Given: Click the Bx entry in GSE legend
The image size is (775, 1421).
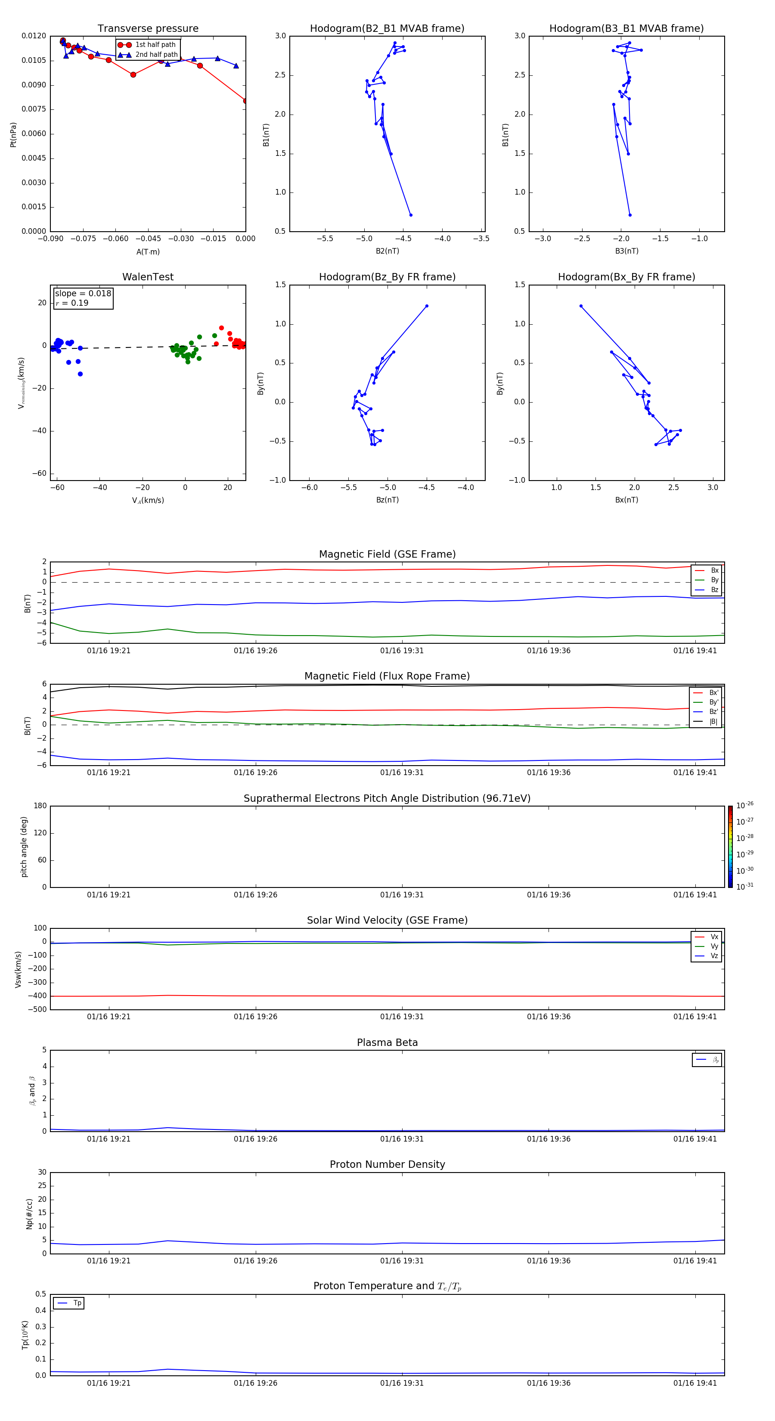Looking at the screenshot, I should click(707, 571).
